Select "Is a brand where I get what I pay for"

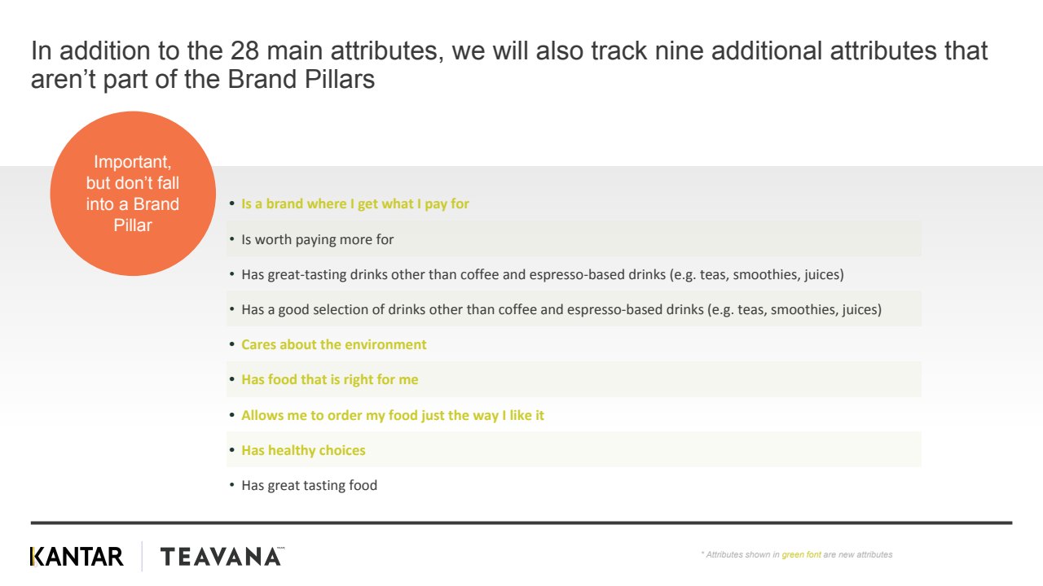[x=355, y=203]
